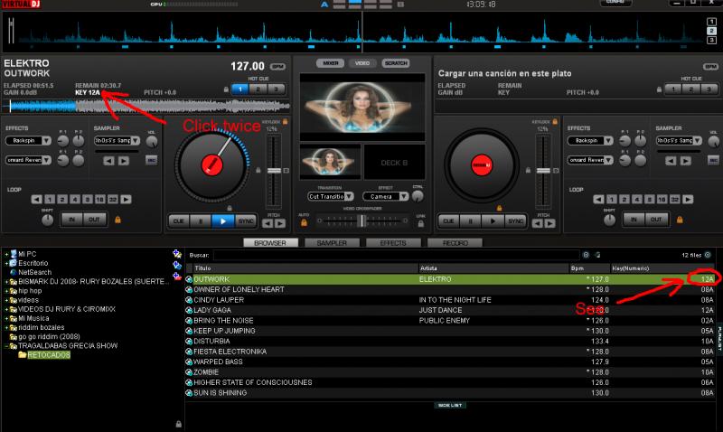Click the left deck turntable platter

click(x=212, y=164)
